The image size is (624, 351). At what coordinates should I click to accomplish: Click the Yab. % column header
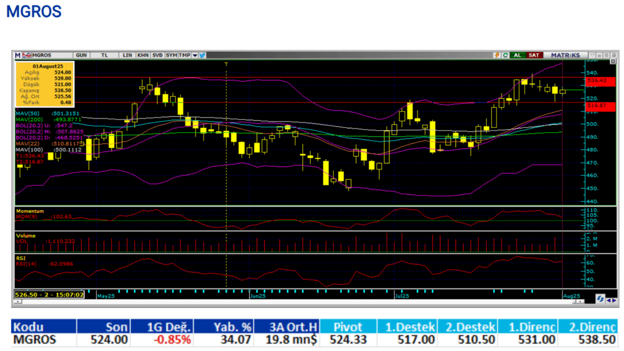224,327
